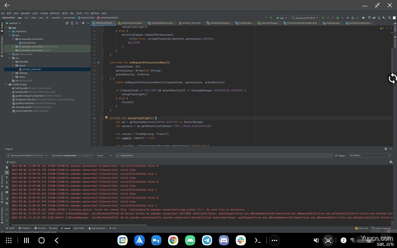Click the intention lightbulb on line 62
This screenshot has height=248, width=397.
106,118
